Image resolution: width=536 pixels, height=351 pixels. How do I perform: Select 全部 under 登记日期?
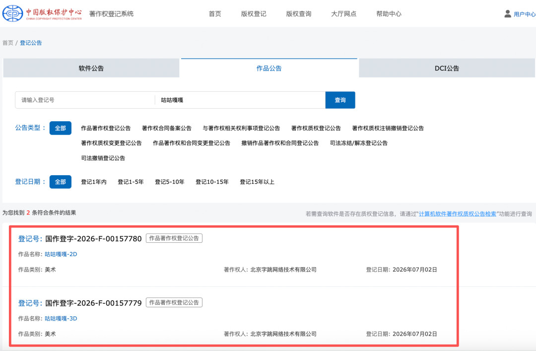[x=61, y=182]
